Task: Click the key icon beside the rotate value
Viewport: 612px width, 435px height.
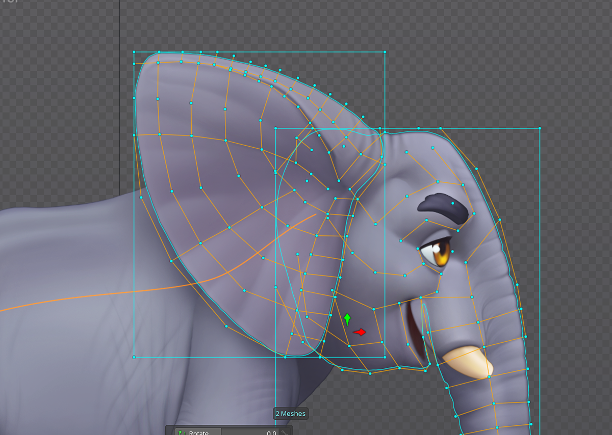Action: [285, 432]
